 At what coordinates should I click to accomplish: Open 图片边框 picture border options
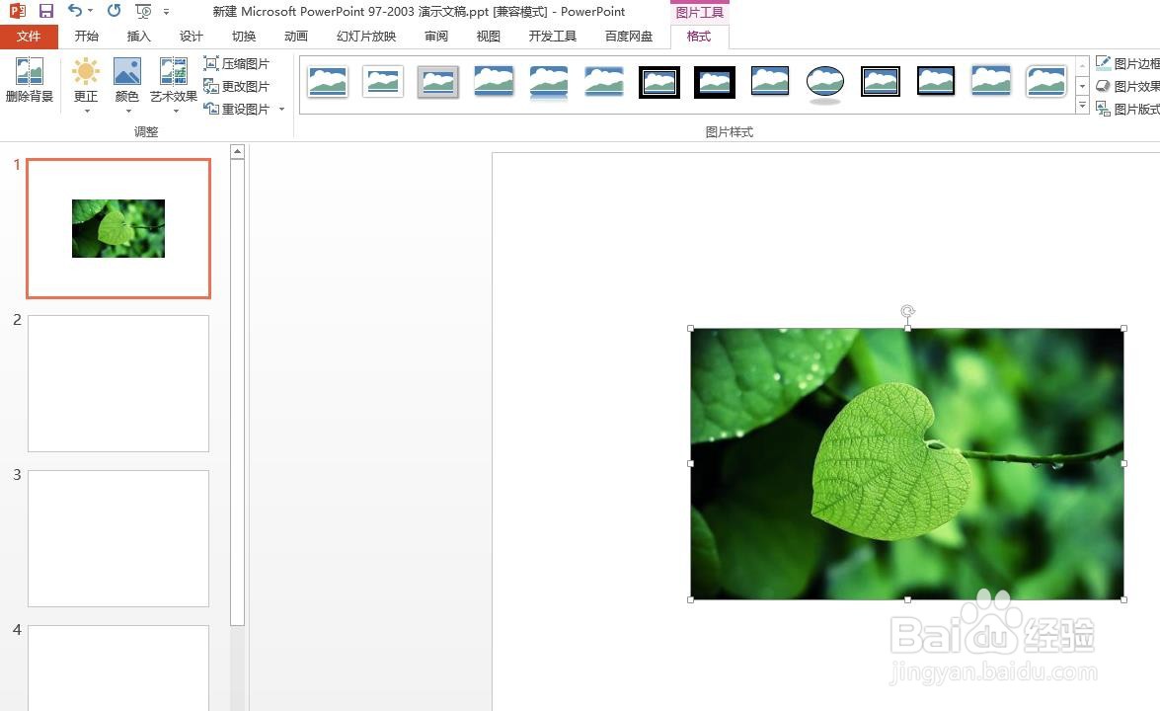point(1127,63)
